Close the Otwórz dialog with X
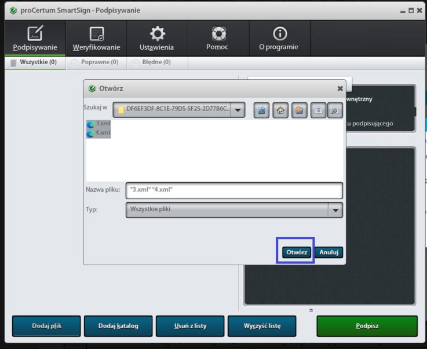Image resolution: width=427 pixels, height=349 pixels. click(x=340, y=88)
